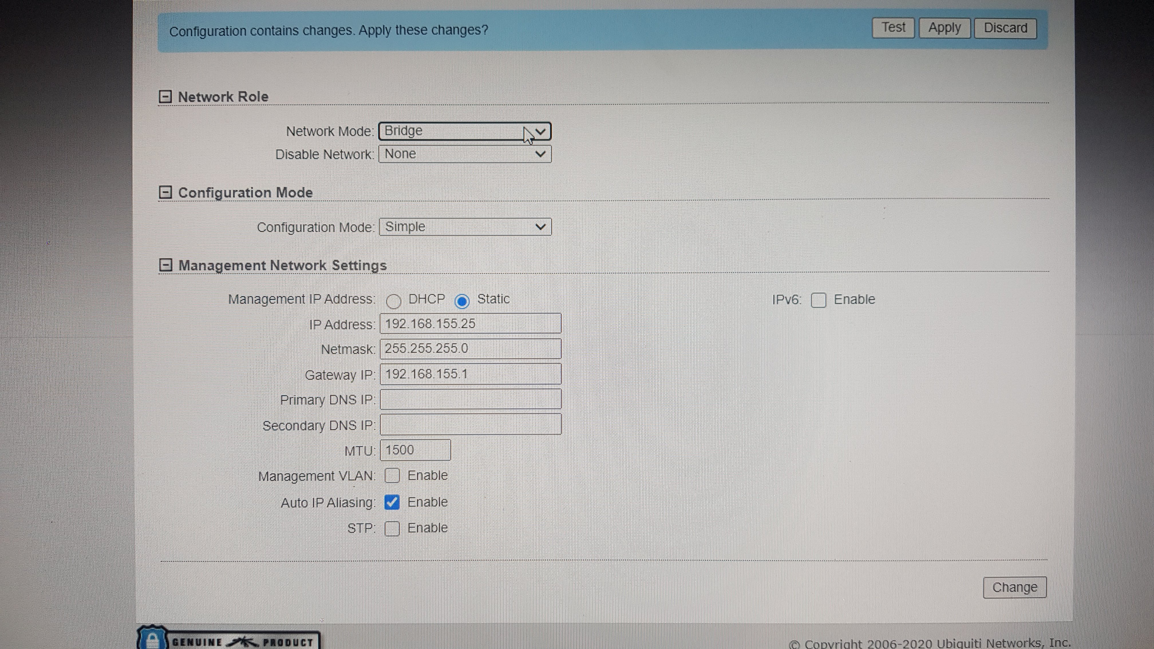
Task: Enable the STP checkbox
Action: coord(392,529)
